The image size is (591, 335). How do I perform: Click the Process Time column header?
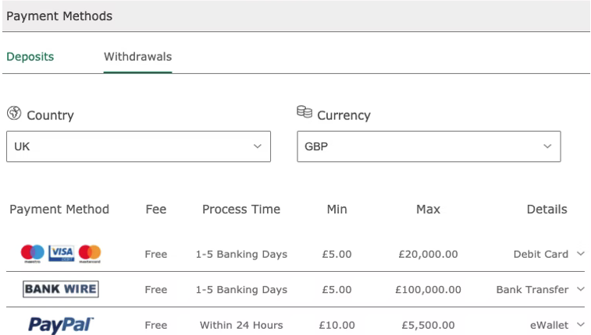point(241,209)
